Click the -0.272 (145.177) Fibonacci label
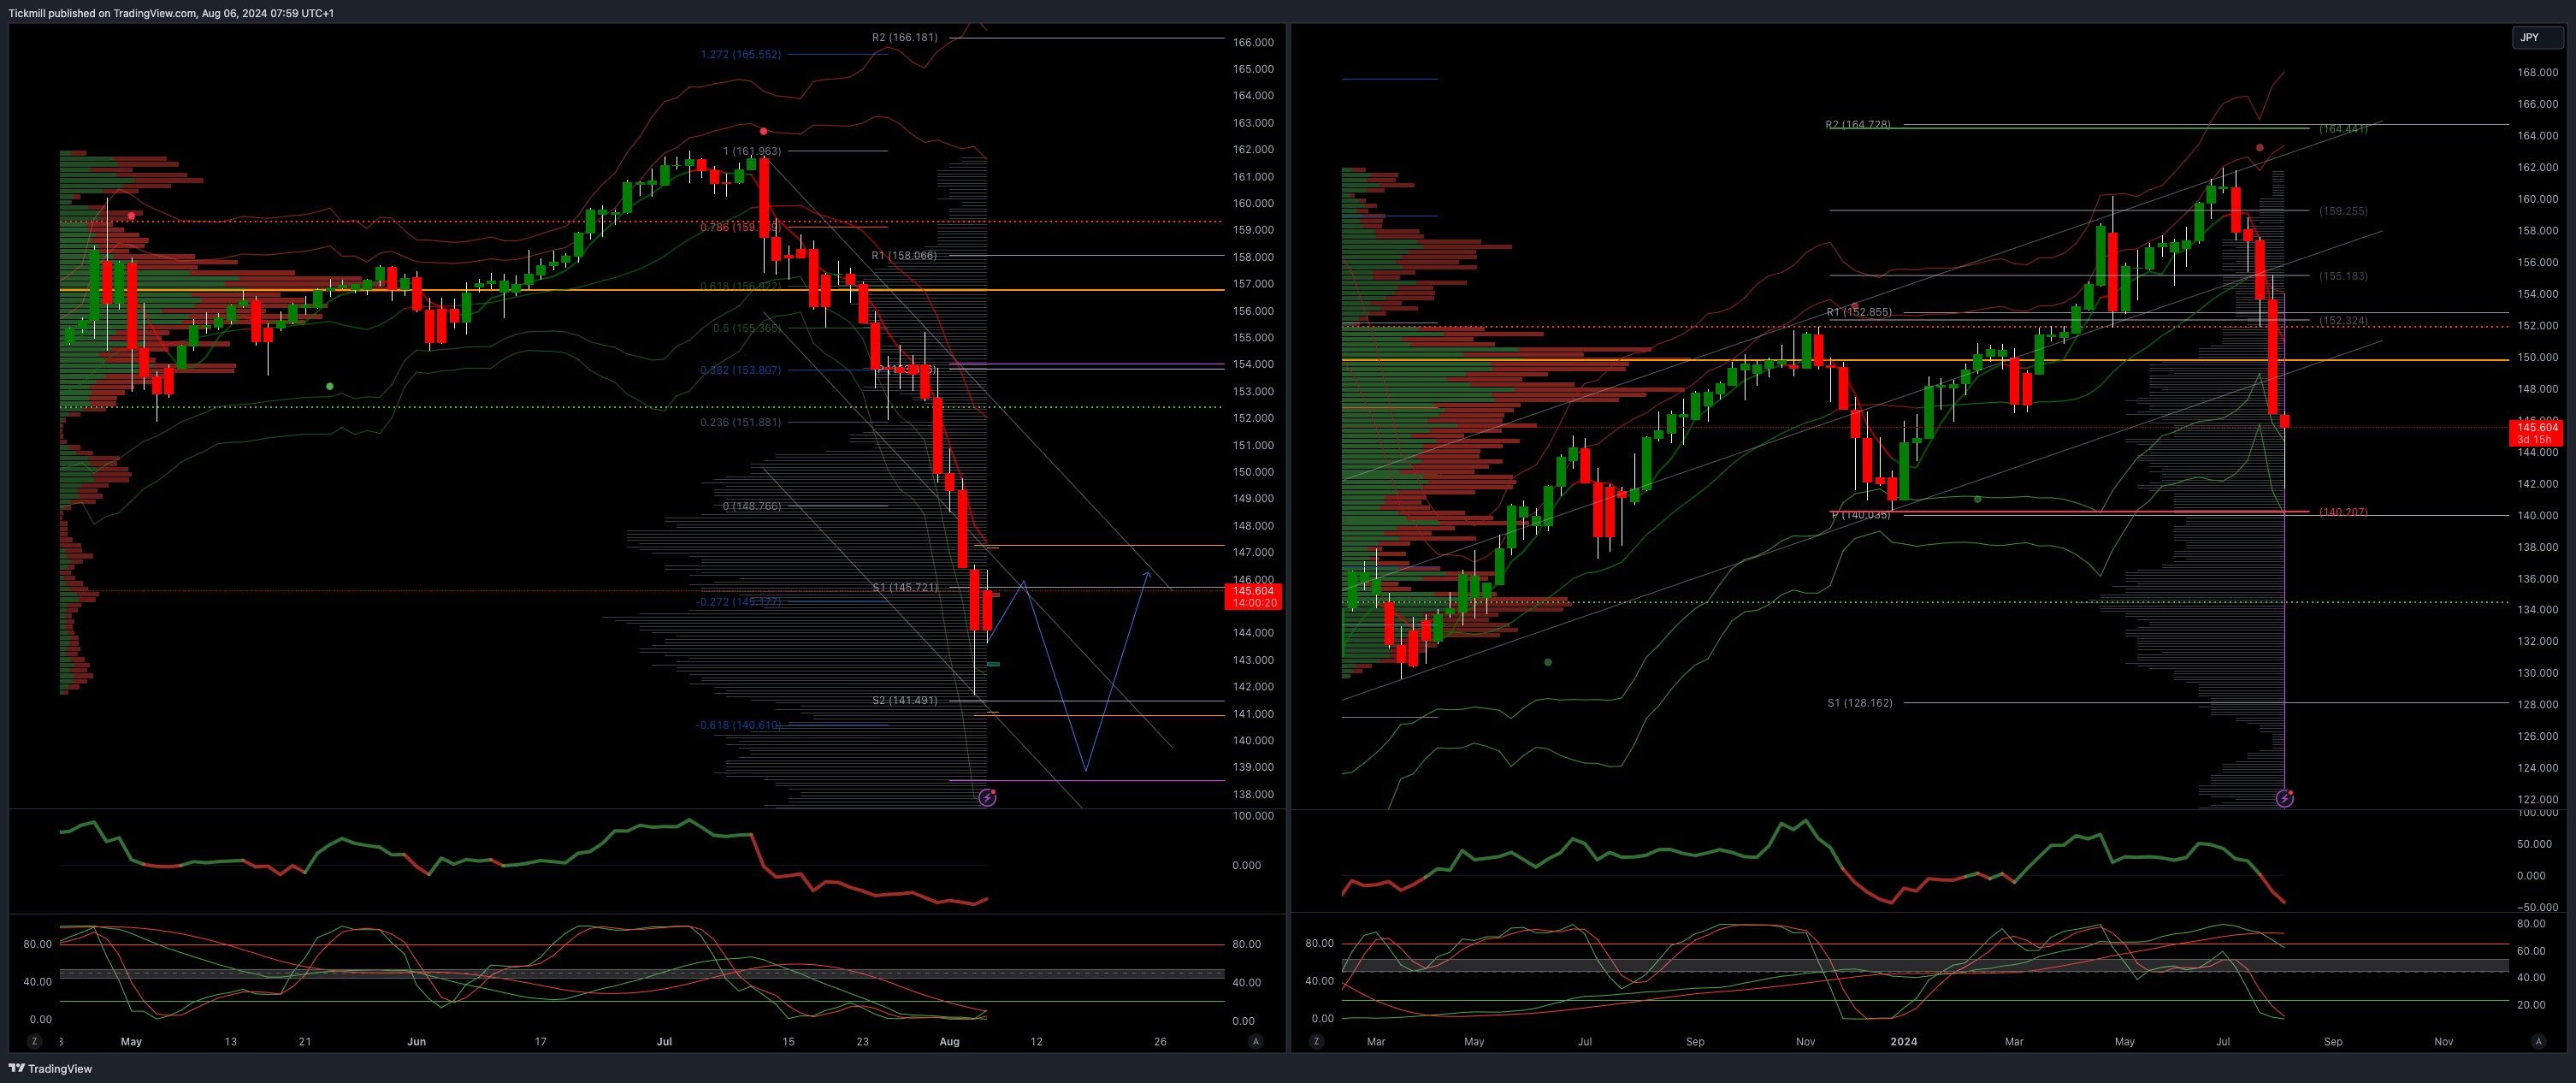 click(739, 602)
